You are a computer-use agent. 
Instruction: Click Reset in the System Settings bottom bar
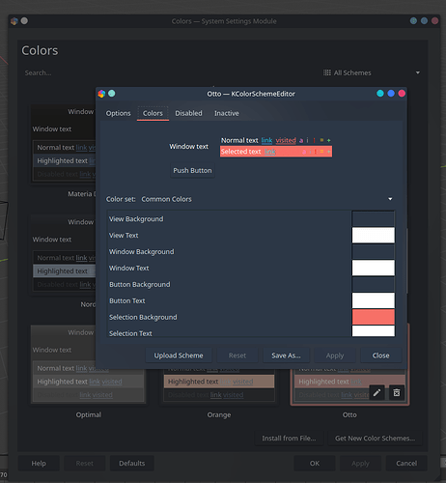(85, 464)
